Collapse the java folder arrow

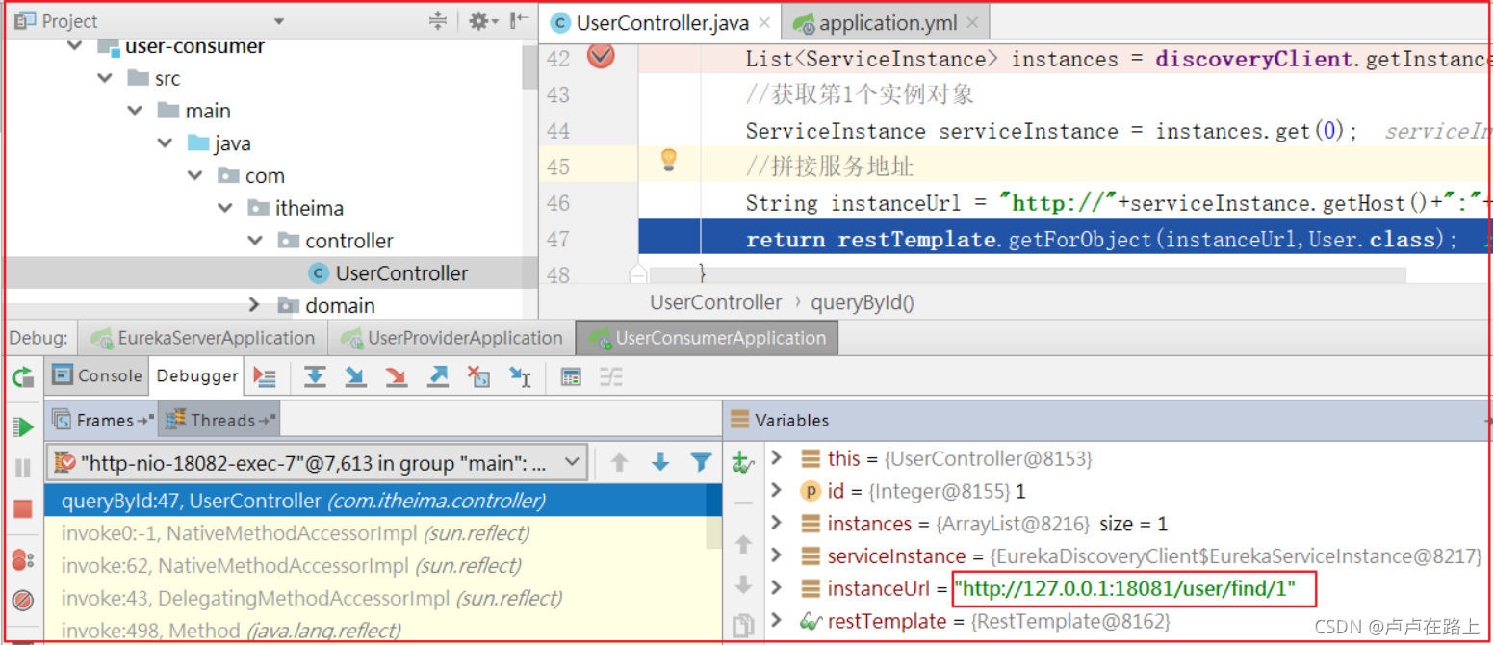pyautogui.click(x=166, y=143)
